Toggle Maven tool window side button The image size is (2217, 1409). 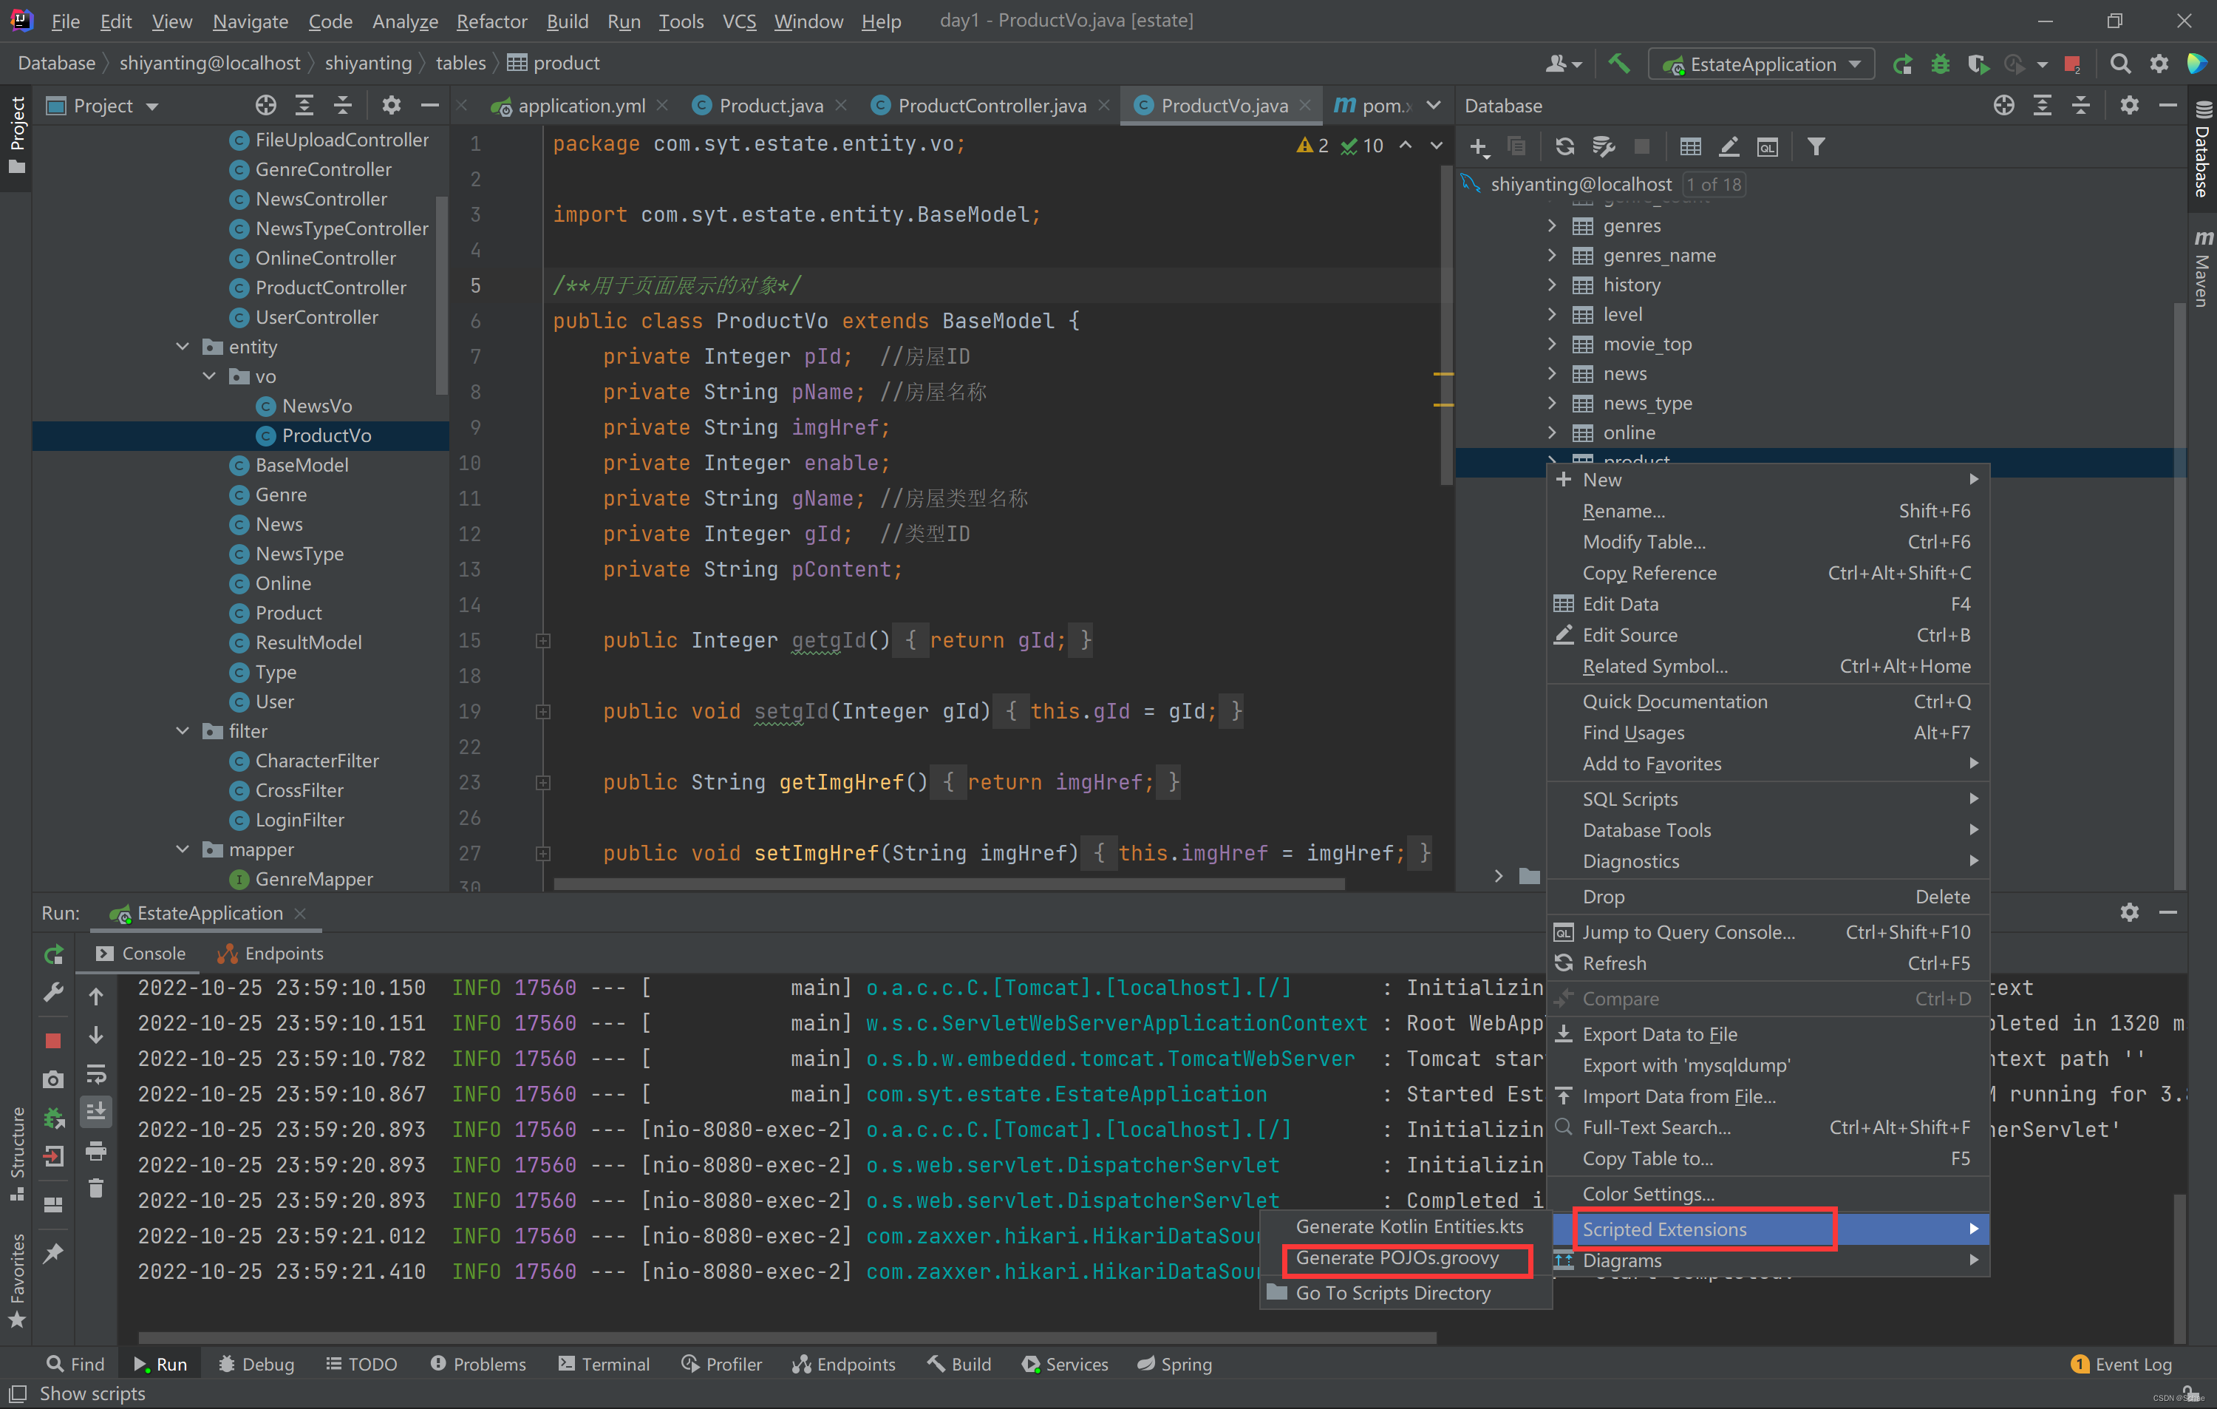[x=2202, y=269]
